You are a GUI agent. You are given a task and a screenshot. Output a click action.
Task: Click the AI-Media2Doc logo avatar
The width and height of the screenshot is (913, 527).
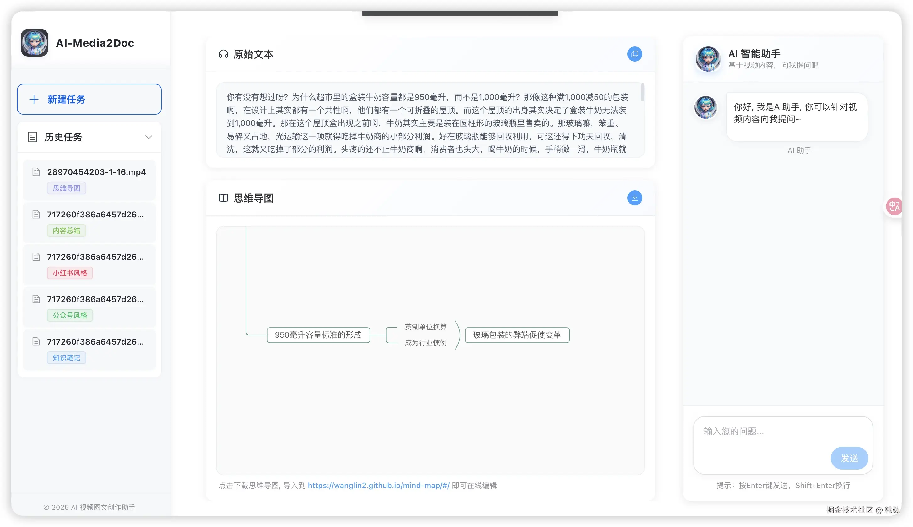[x=34, y=43]
